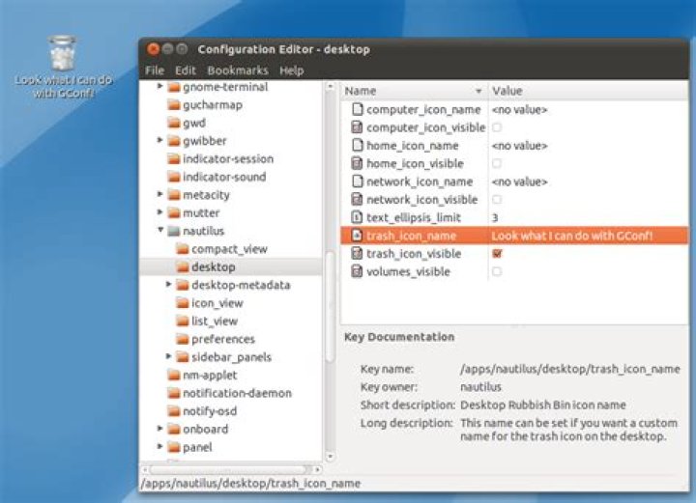Enable home_icon_visible checkbox

497,163
